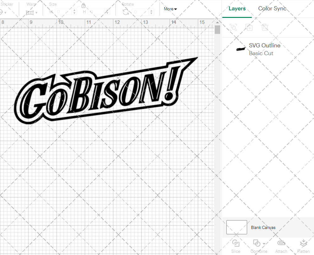314x255 pixels.
Task: Click the Basic Cut operation on the layer
Action: (x=261, y=53)
